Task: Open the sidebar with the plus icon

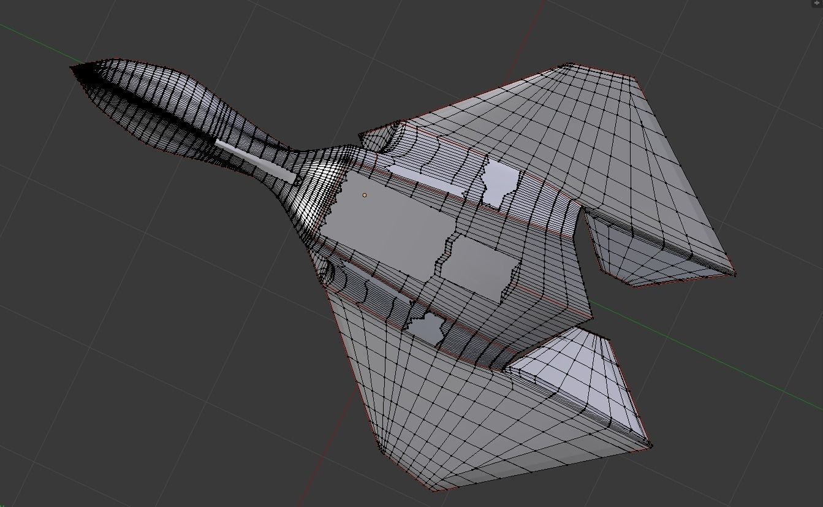Action: tap(817, 3)
